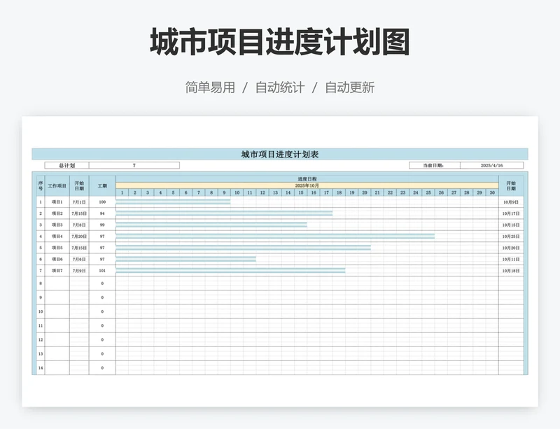This screenshot has height=429, width=560.
Task: Click 项目7 start date 7月9日
Action: click(79, 270)
